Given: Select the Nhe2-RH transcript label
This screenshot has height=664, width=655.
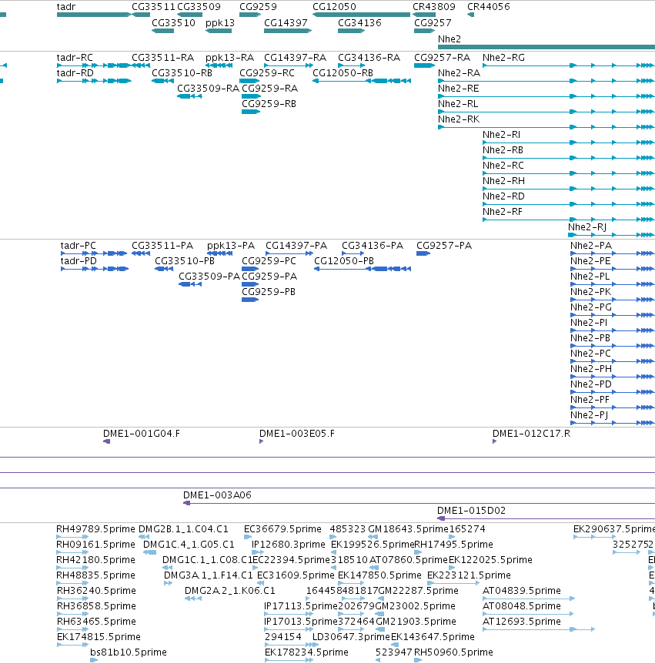Looking at the screenshot, I should (503, 181).
